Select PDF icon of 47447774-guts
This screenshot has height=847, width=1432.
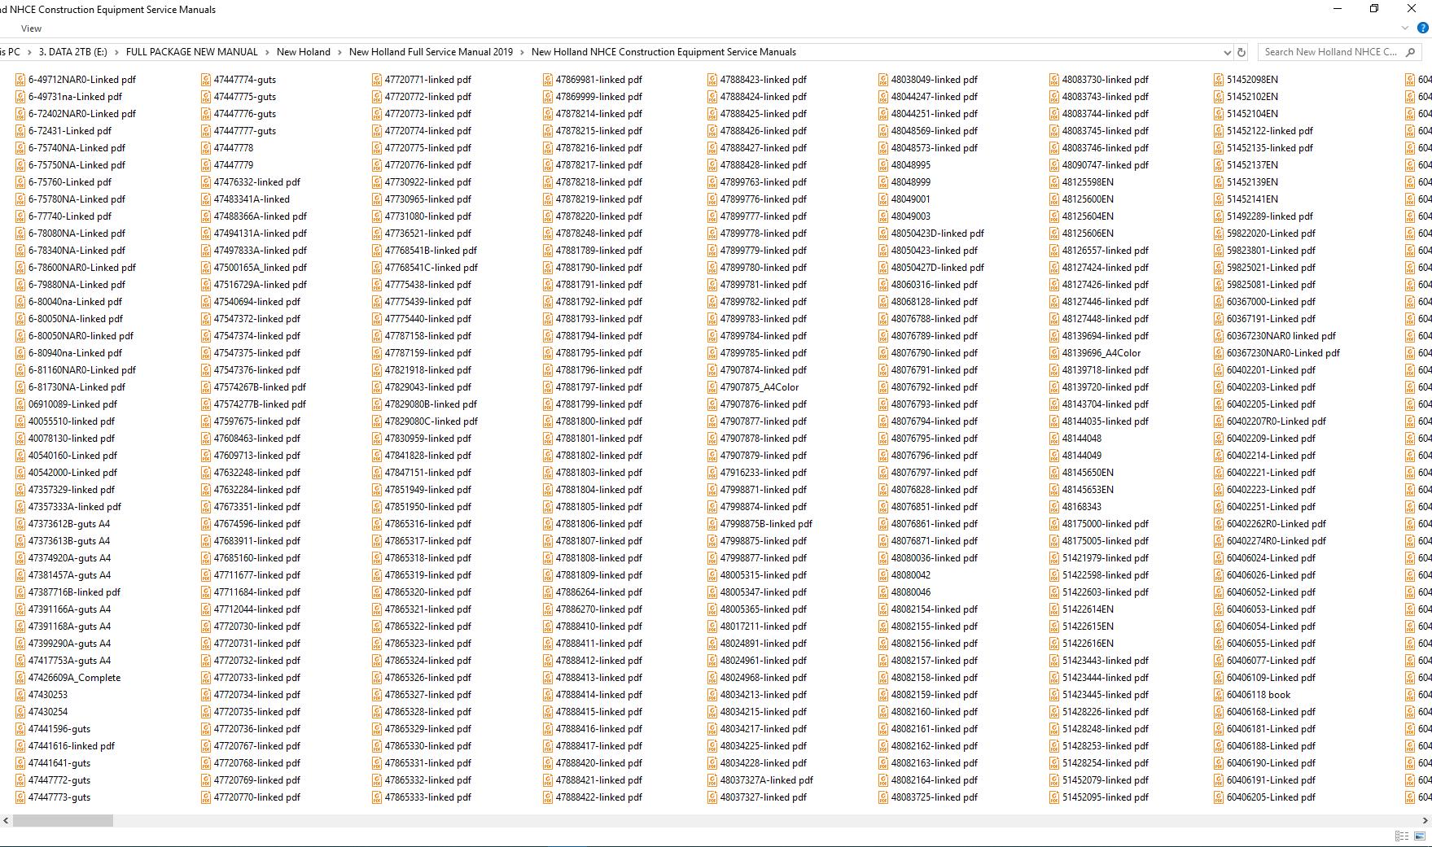coord(206,80)
